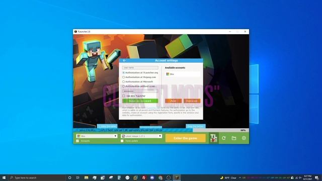Click the refresh icon in bottom bar
This screenshot has height=181, width=322.
point(223,138)
